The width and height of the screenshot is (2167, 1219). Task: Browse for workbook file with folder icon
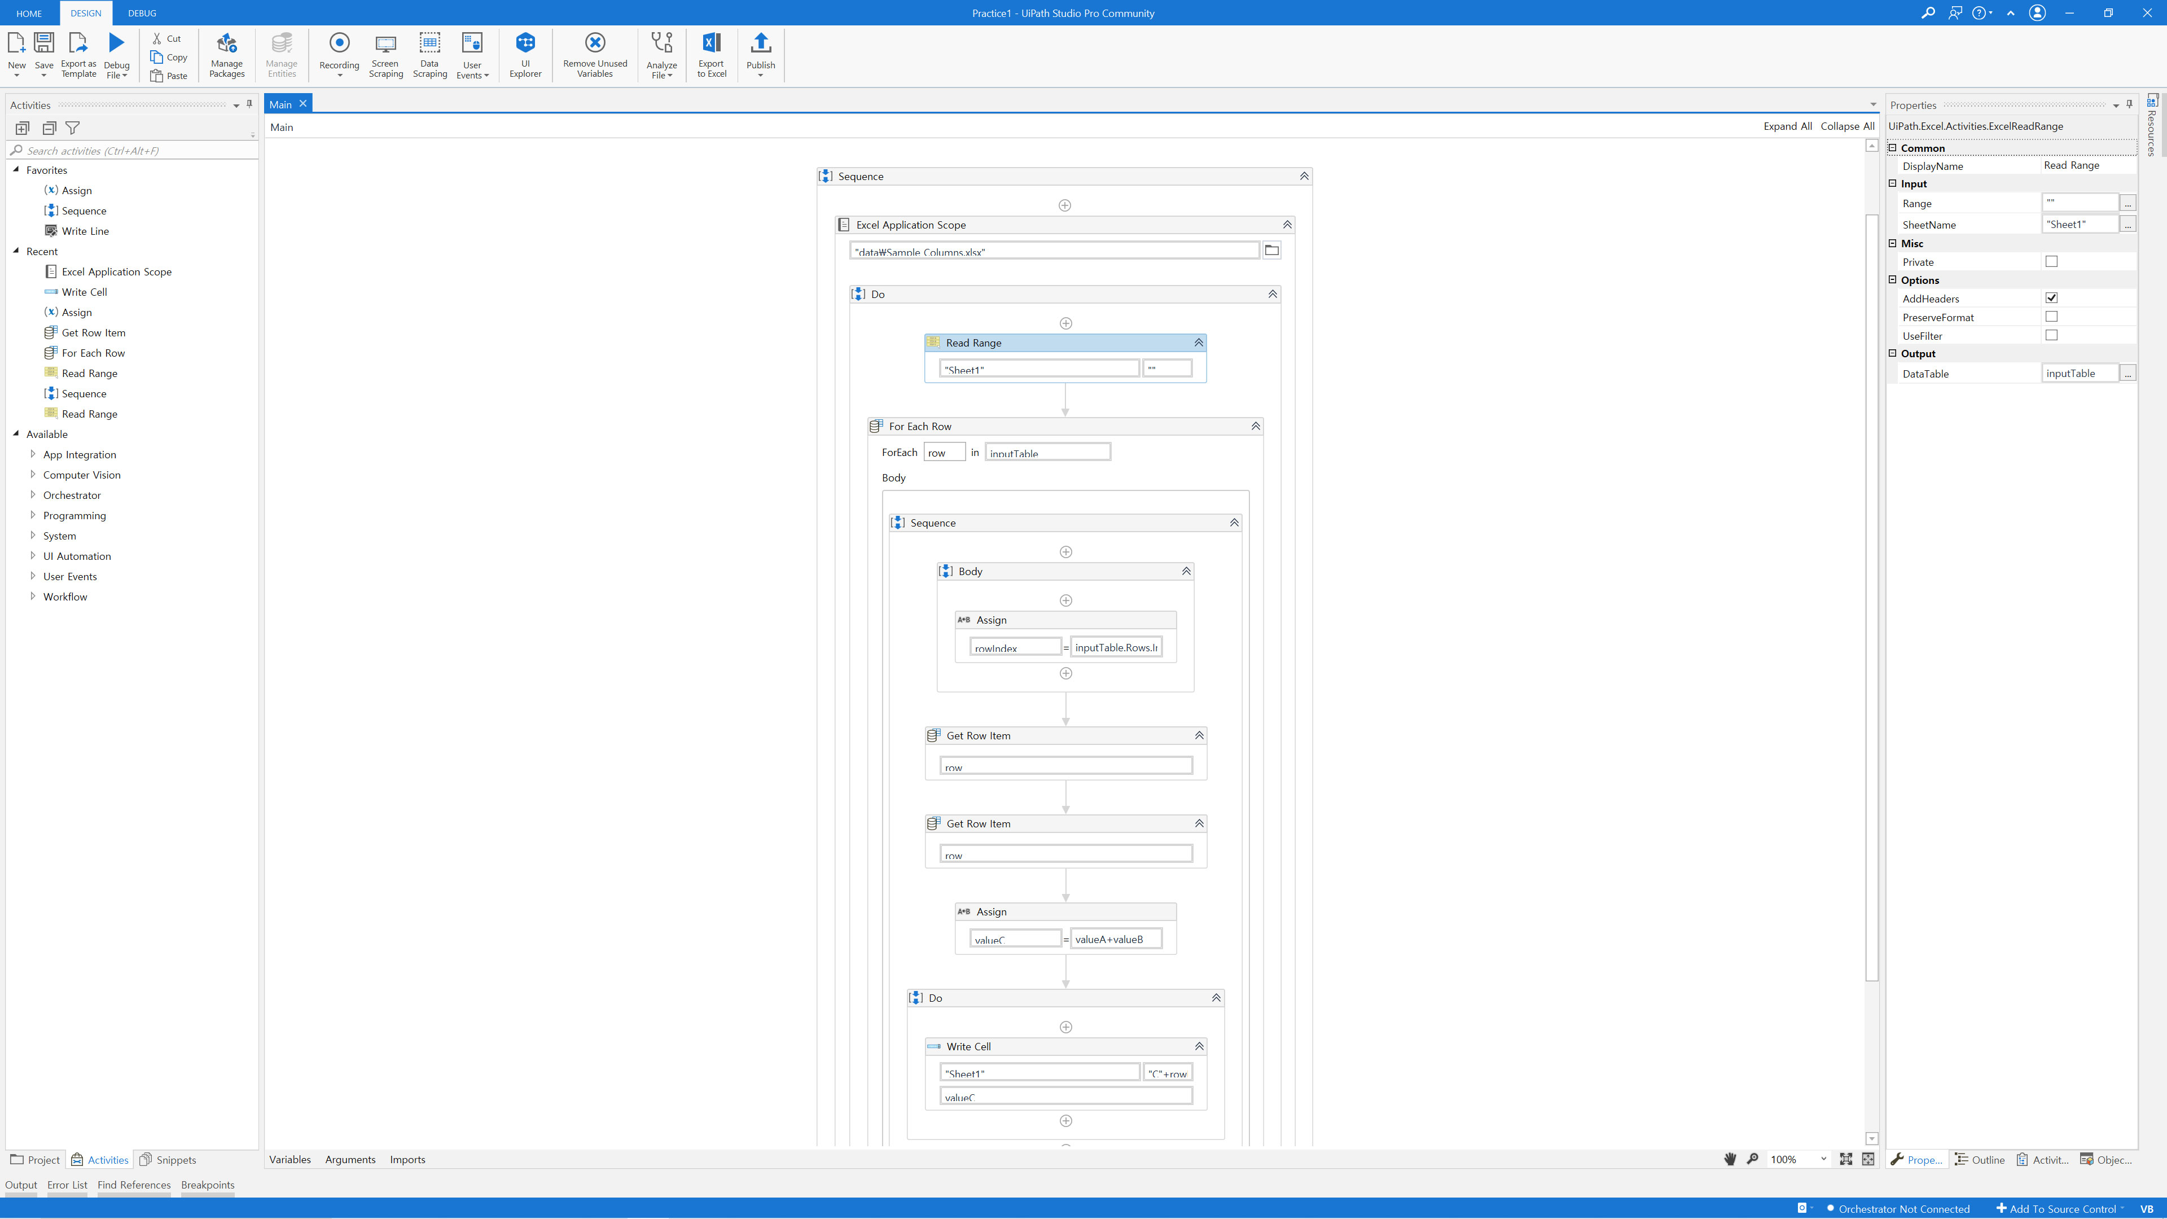tap(1271, 251)
